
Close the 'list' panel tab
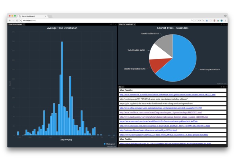pyautogui.click(x=123, y=87)
